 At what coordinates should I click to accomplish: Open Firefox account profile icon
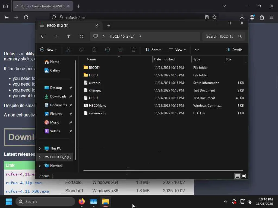pos(252,17)
